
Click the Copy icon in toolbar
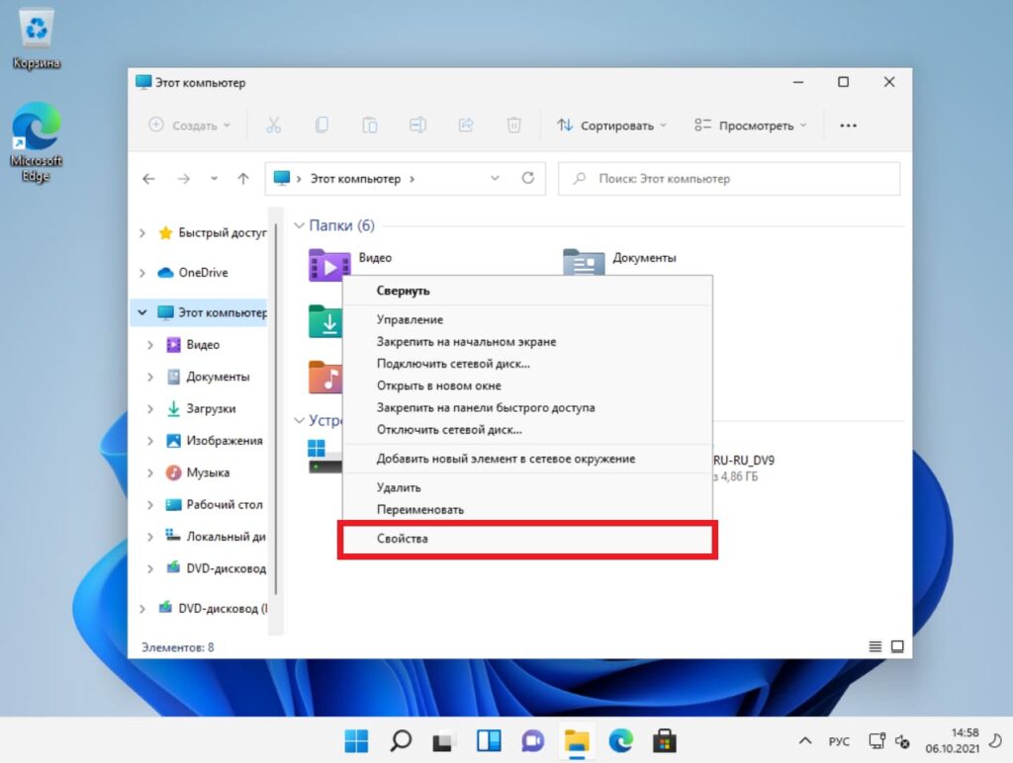[322, 126]
